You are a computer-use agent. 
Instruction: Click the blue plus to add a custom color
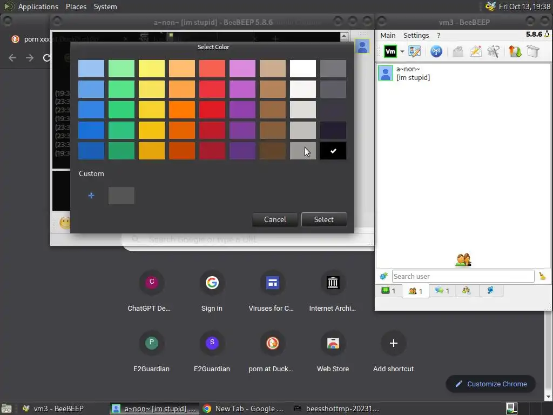click(91, 196)
